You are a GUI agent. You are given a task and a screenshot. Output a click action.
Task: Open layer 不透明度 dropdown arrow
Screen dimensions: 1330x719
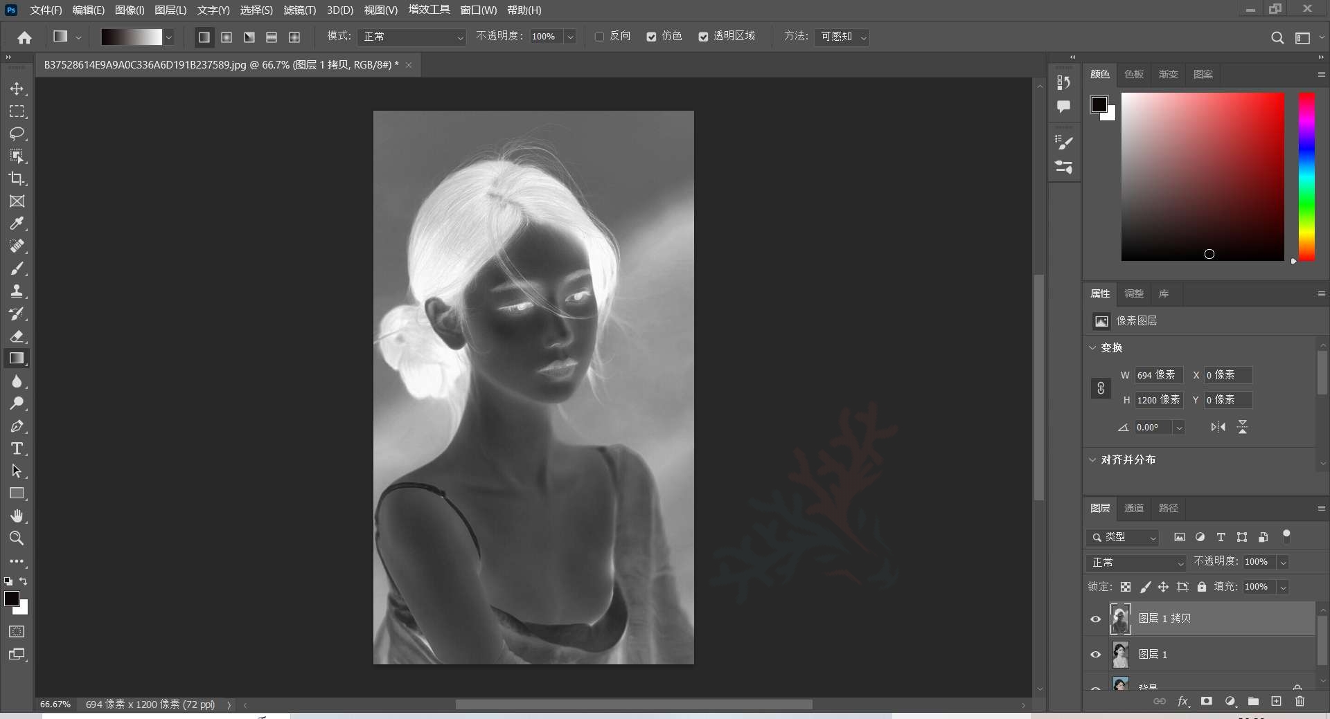coord(1283,563)
